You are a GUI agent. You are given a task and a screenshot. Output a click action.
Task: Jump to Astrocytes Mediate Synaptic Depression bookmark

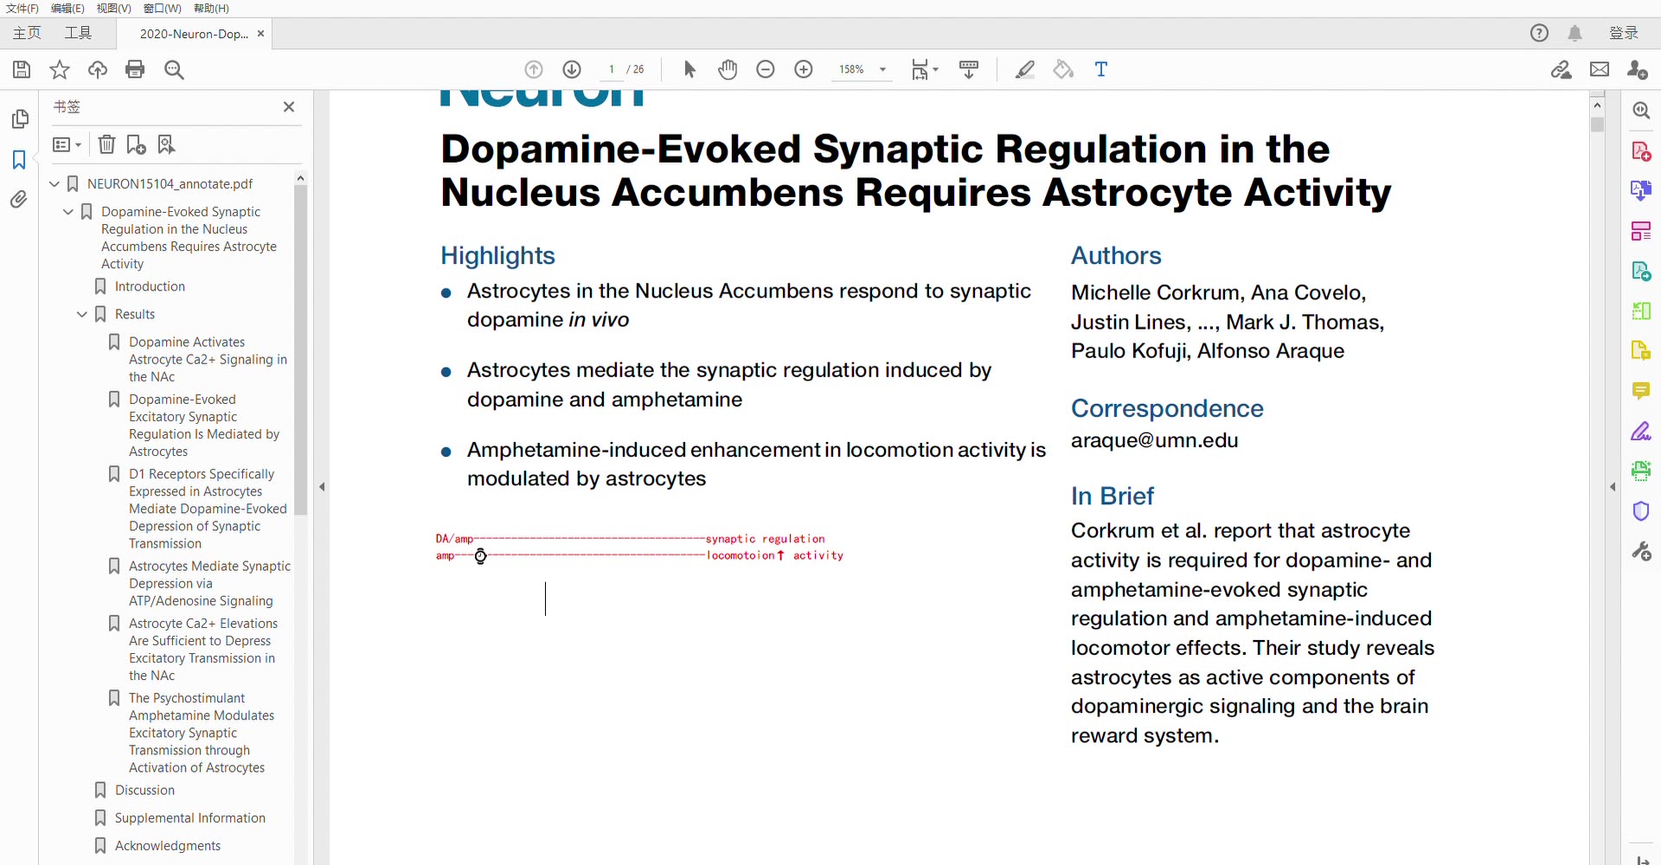[209, 583]
